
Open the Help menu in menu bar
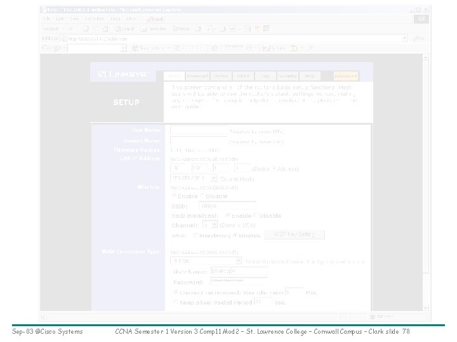pyautogui.click(x=131, y=18)
